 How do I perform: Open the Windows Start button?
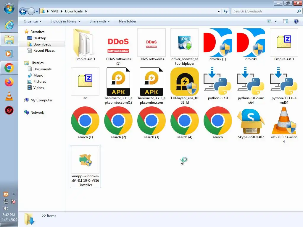9,9
